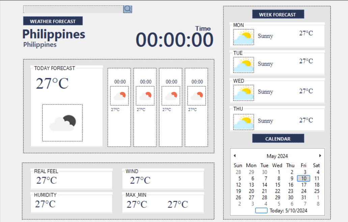Click the THU sunny weather icon
348x222 pixels.
coord(244,122)
